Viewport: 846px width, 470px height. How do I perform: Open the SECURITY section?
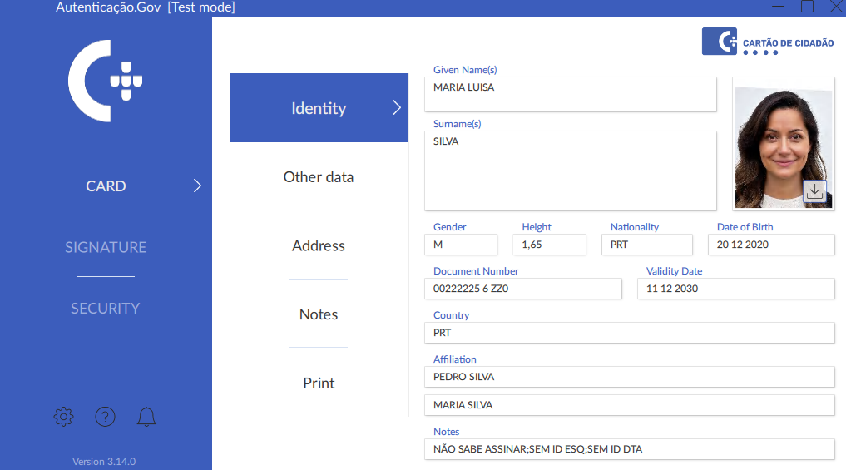pos(106,308)
